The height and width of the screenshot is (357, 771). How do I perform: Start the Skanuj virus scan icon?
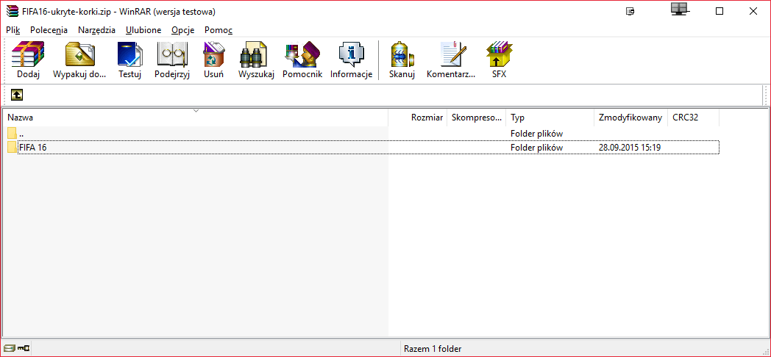click(x=402, y=60)
